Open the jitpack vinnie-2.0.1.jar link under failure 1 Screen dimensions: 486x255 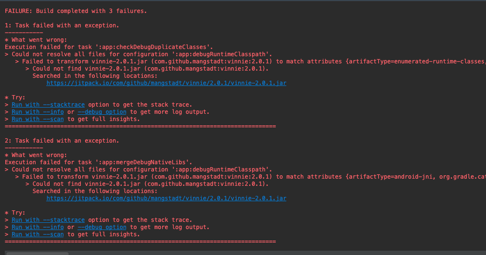[x=166, y=83]
